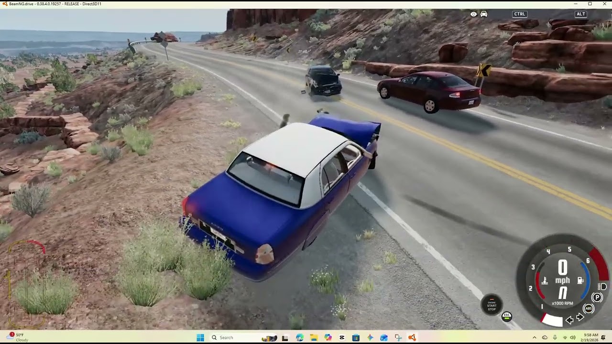Toggle the parking brake indicator
The height and width of the screenshot is (344, 612).
click(597, 297)
